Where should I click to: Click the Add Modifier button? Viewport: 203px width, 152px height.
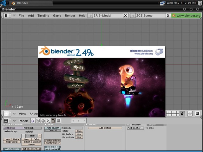pos(135,128)
